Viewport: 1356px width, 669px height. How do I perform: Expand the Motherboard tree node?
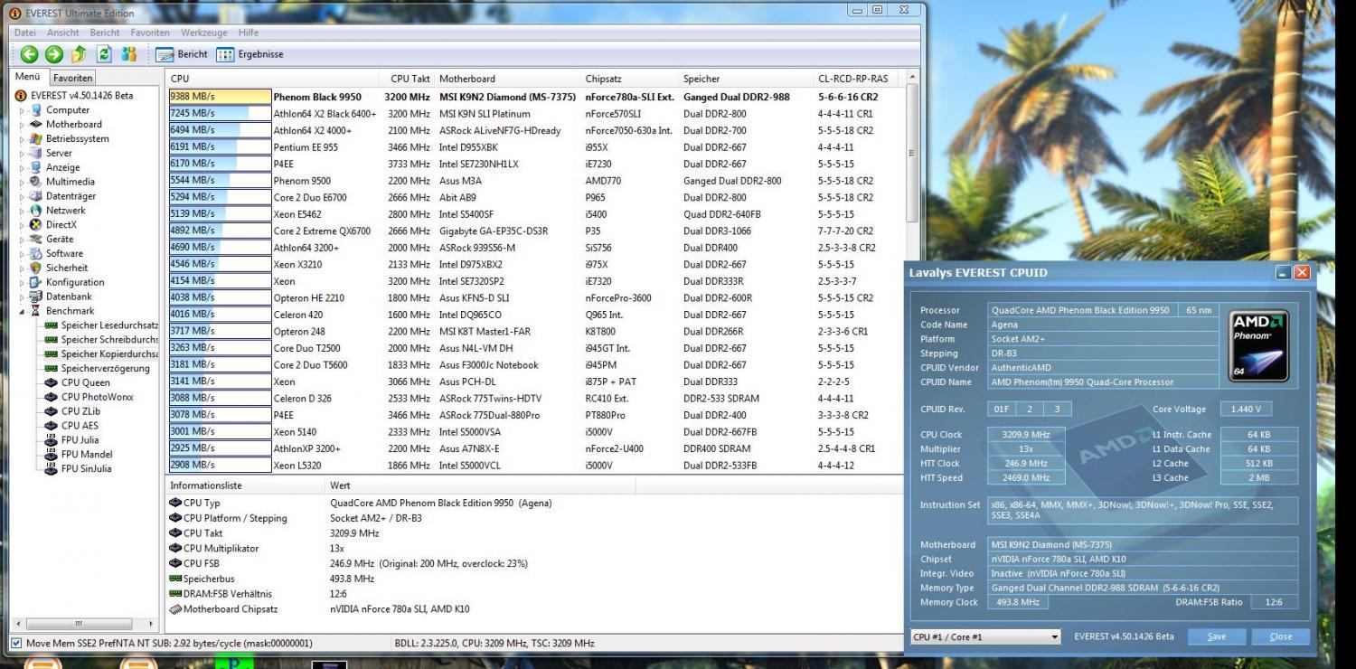pyautogui.click(x=23, y=125)
